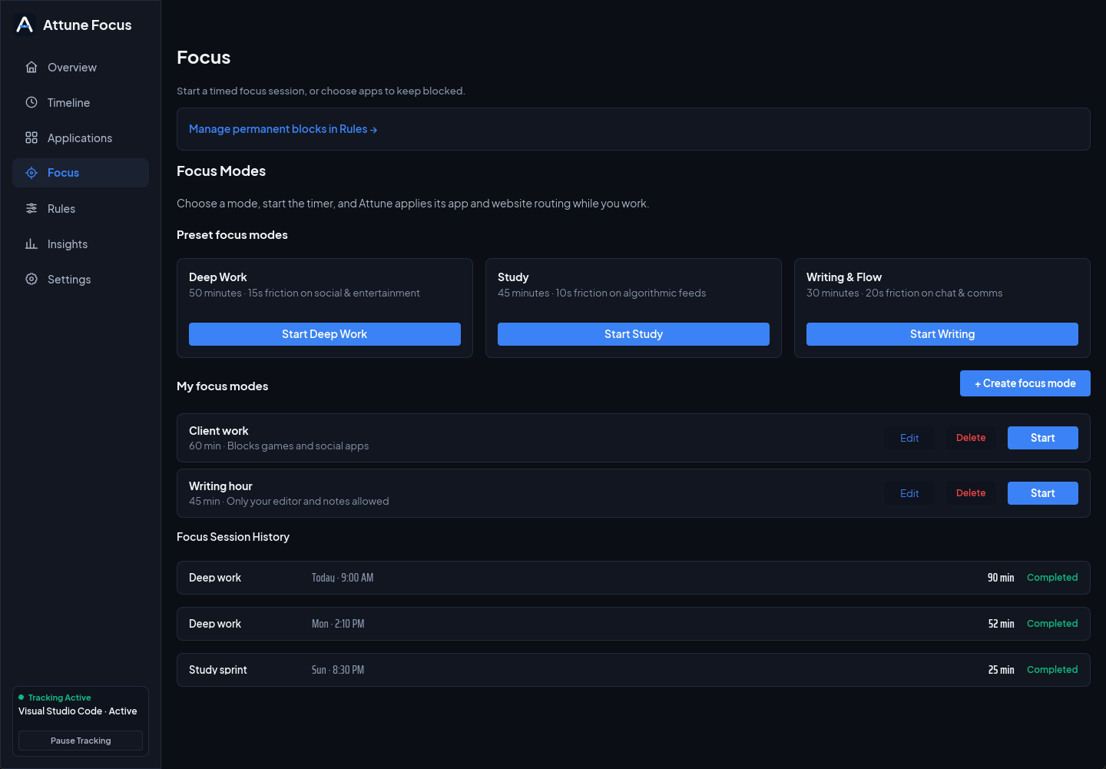This screenshot has height=769, width=1106.
Task: Edit the Writing hour focus mode
Action: [909, 493]
